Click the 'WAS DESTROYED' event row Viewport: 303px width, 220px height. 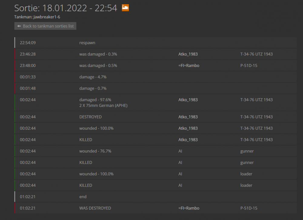(x=96, y=208)
